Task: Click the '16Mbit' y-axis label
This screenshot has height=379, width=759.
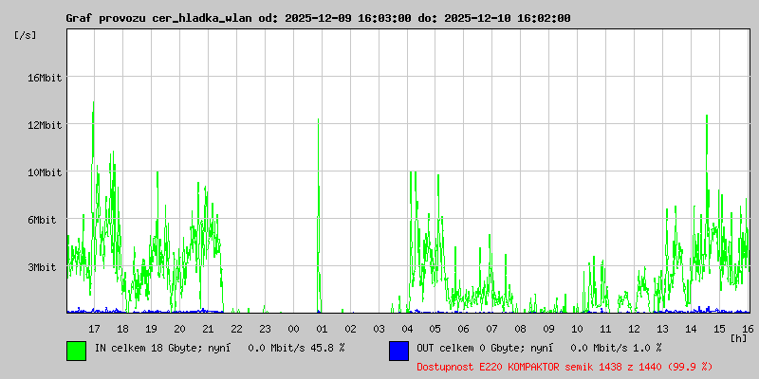Action: [44, 78]
